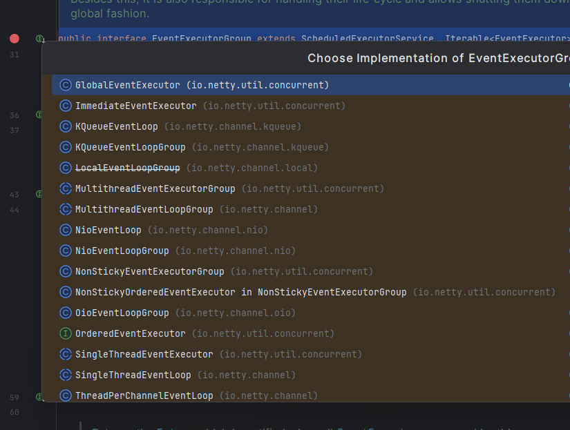Click the class icon next to KQueueEventLoopGroup

pos(66,147)
